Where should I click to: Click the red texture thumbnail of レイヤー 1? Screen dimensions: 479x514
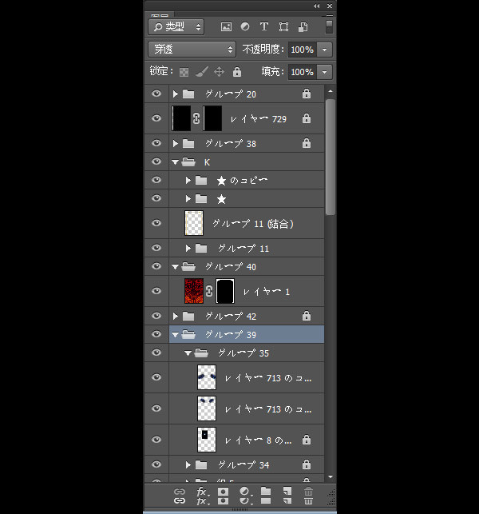194,291
